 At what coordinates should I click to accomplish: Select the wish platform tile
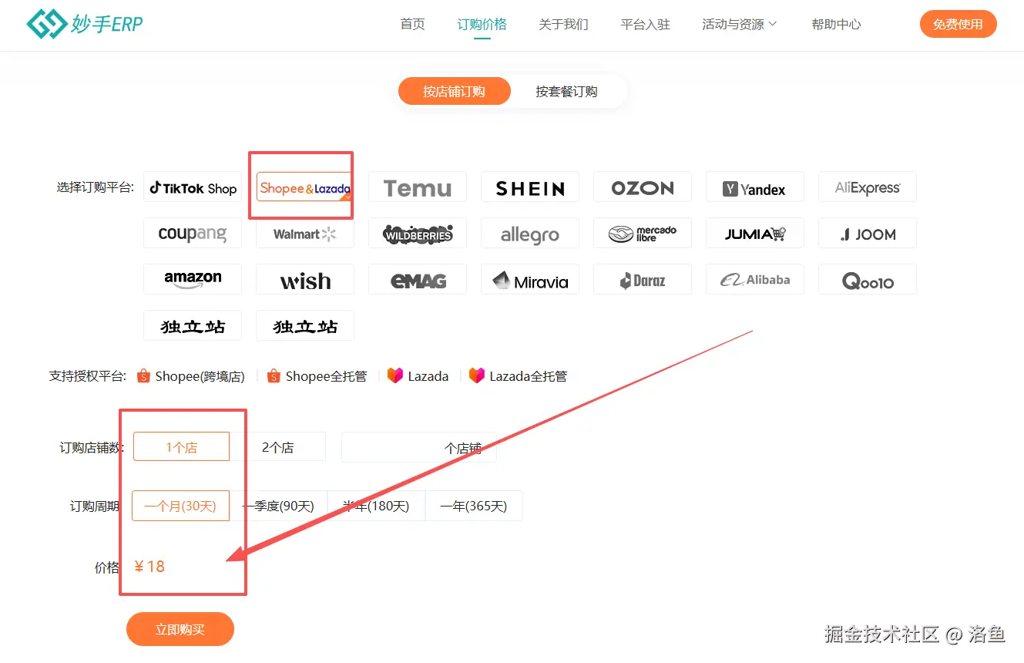click(x=305, y=280)
